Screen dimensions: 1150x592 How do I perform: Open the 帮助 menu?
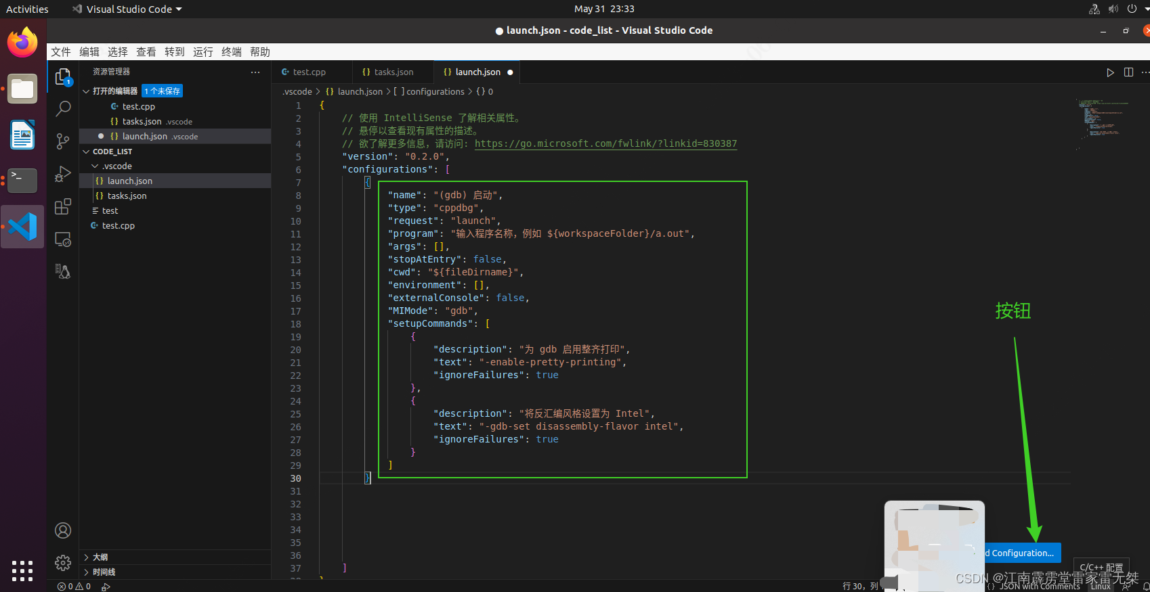260,52
